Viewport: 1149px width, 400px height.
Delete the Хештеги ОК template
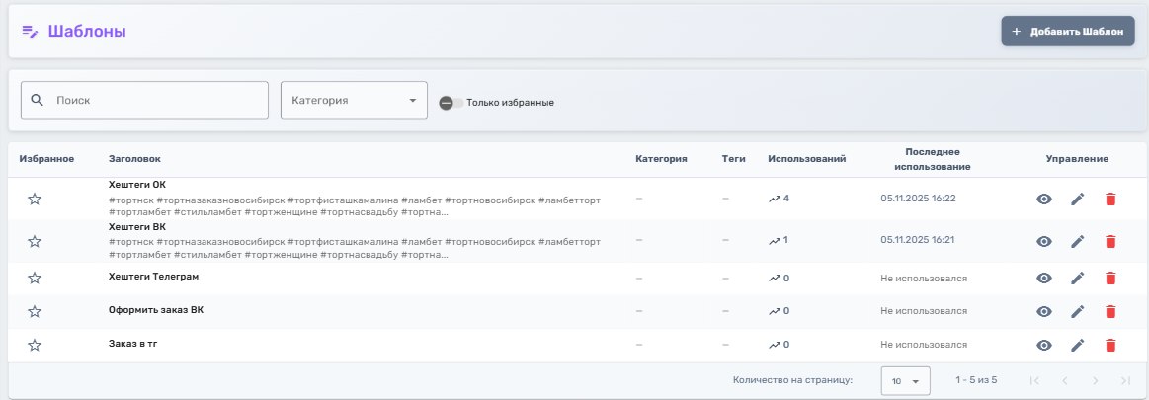click(x=1110, y=200)
